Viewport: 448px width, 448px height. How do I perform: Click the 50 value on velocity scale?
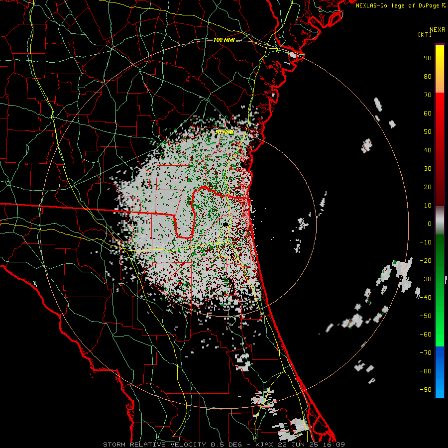[428, 132]
